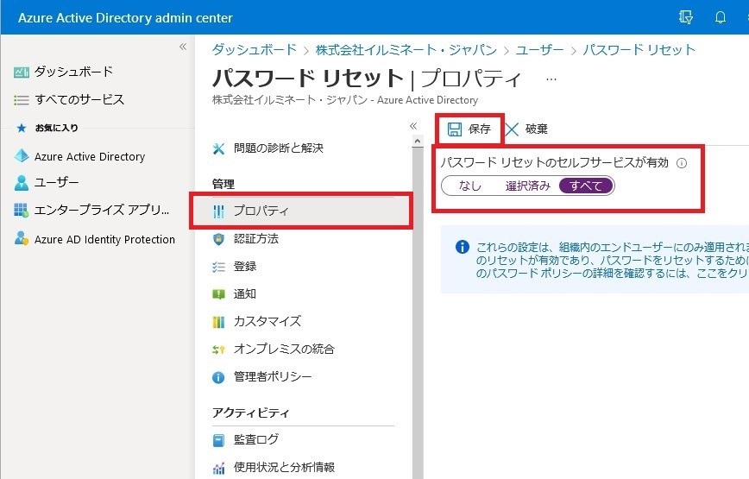Open the more options ellipsis by title

tap(551, 79)
